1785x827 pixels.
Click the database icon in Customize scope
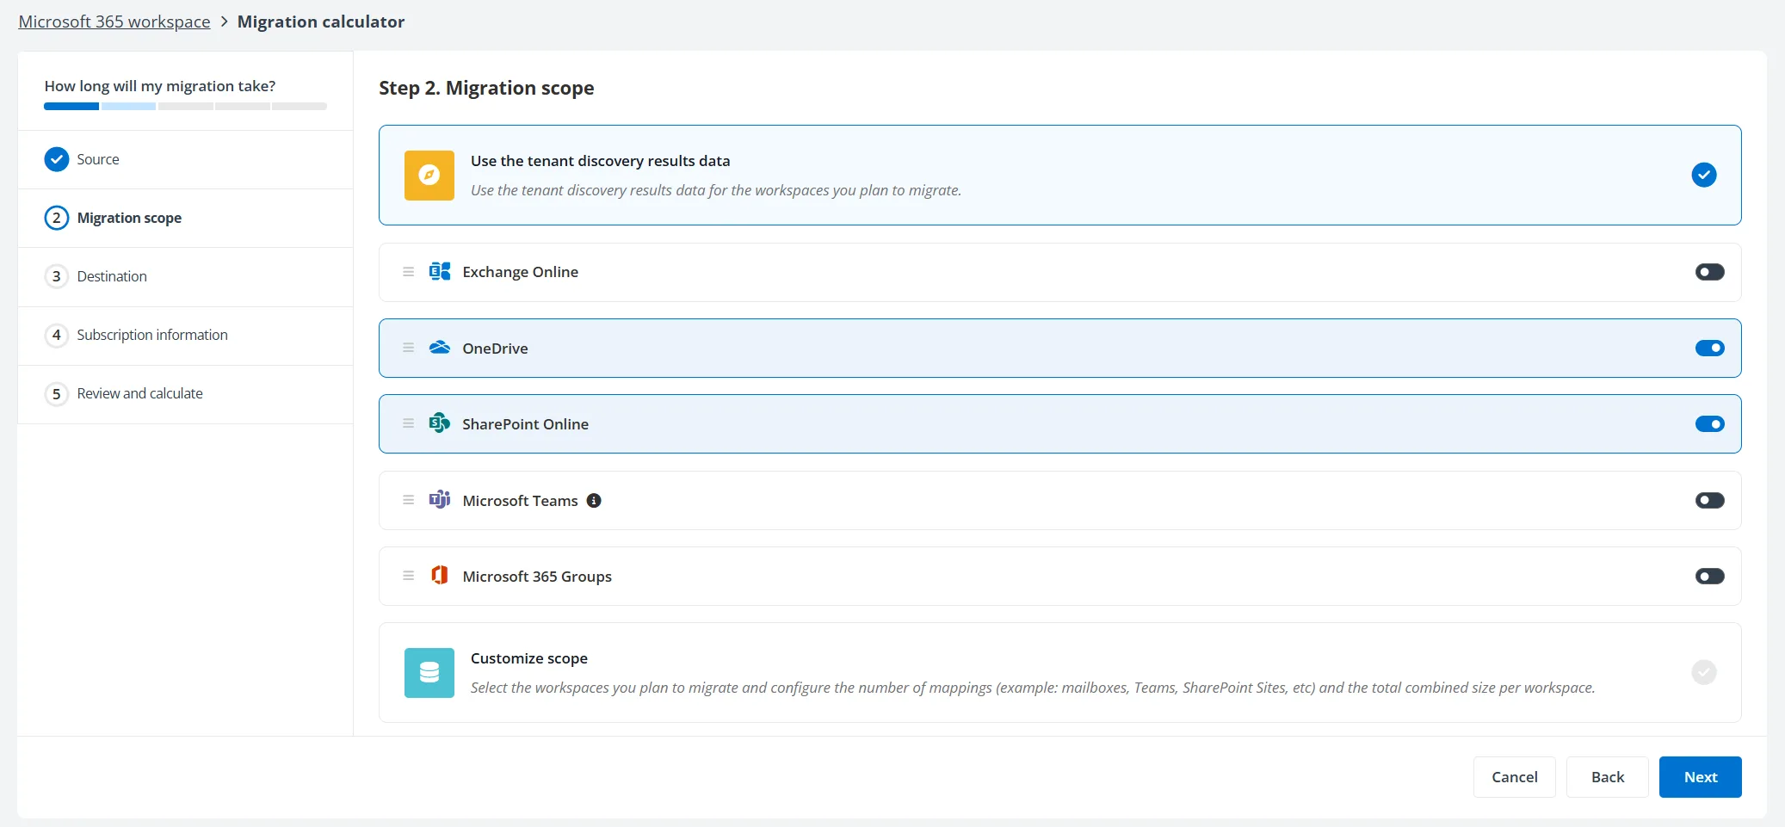[429, 672]
